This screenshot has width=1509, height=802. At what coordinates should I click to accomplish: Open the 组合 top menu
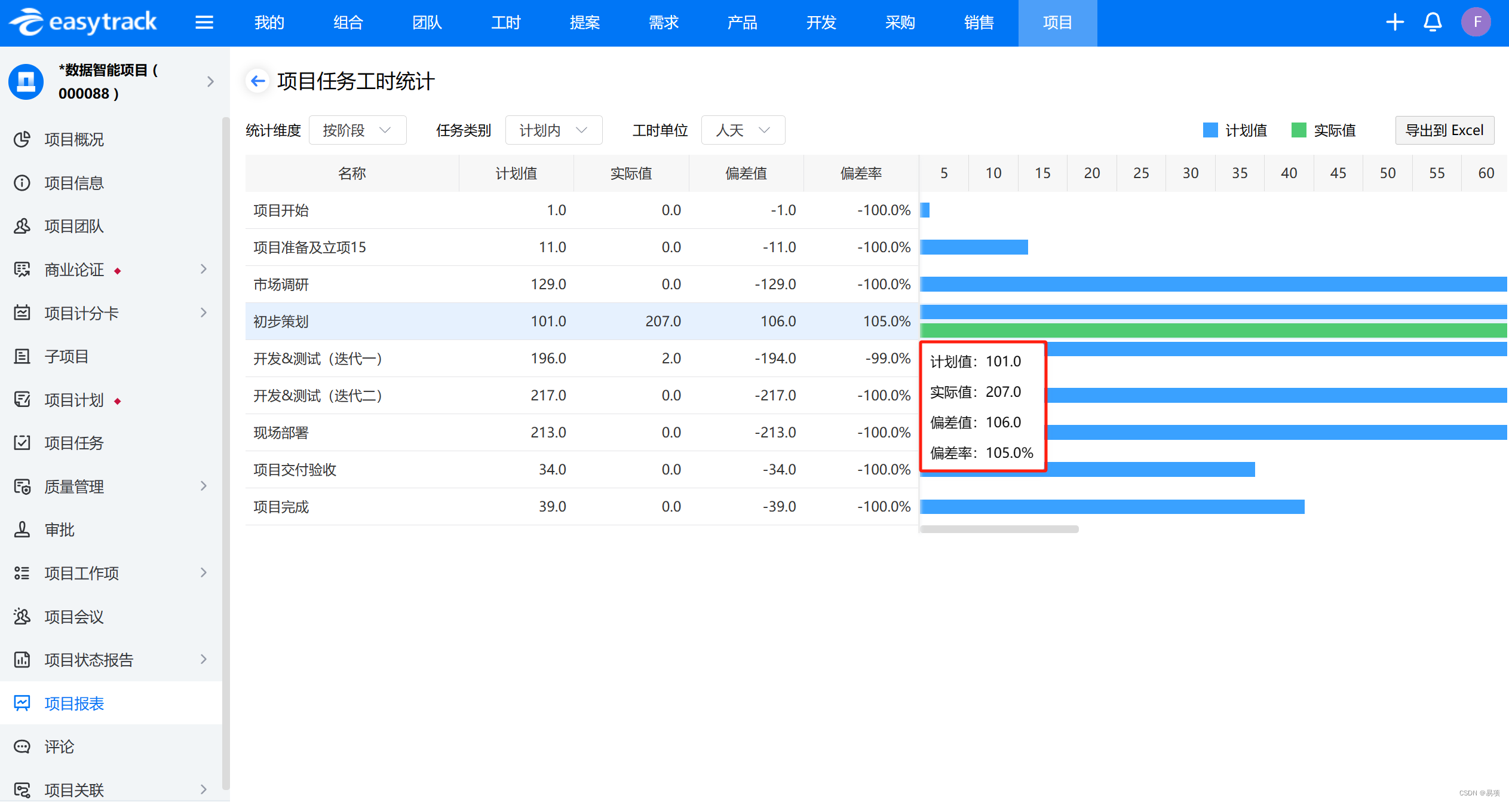(x=348, y=23)
